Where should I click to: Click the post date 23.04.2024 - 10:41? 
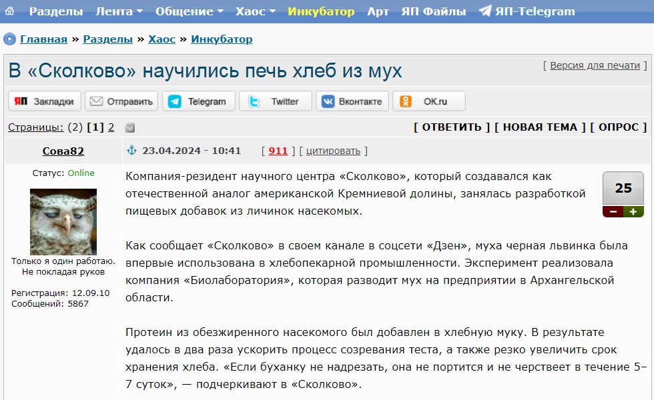[192, 151]
